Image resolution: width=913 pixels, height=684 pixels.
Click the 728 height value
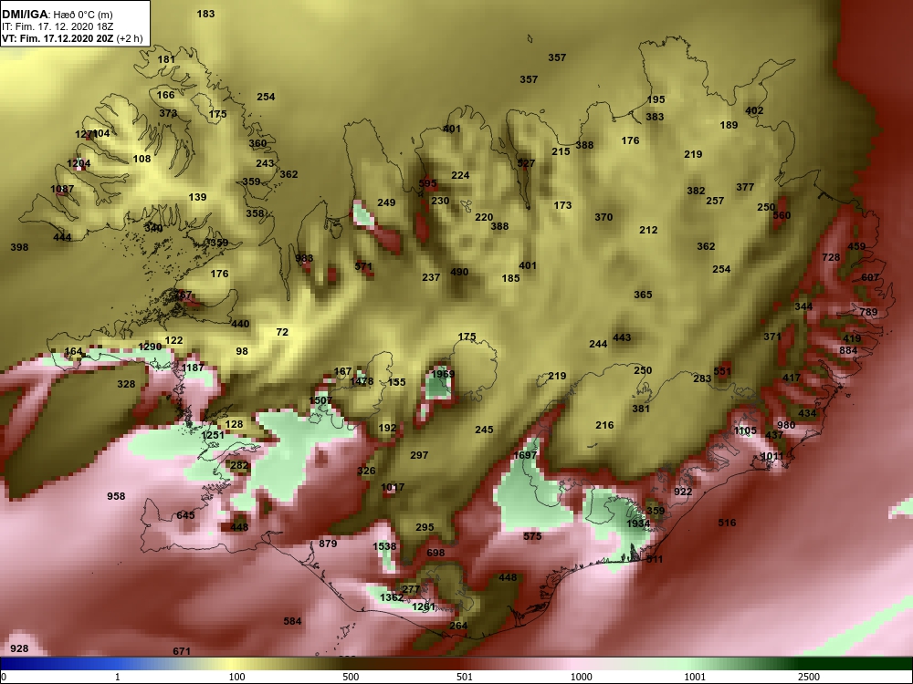coord(832,258)
